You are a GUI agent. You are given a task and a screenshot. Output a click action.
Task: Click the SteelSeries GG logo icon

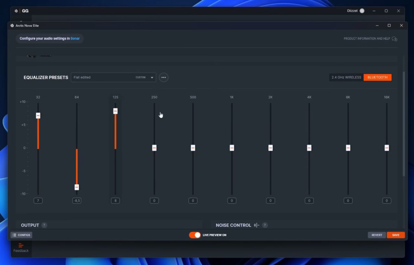(x=16, y=11)
